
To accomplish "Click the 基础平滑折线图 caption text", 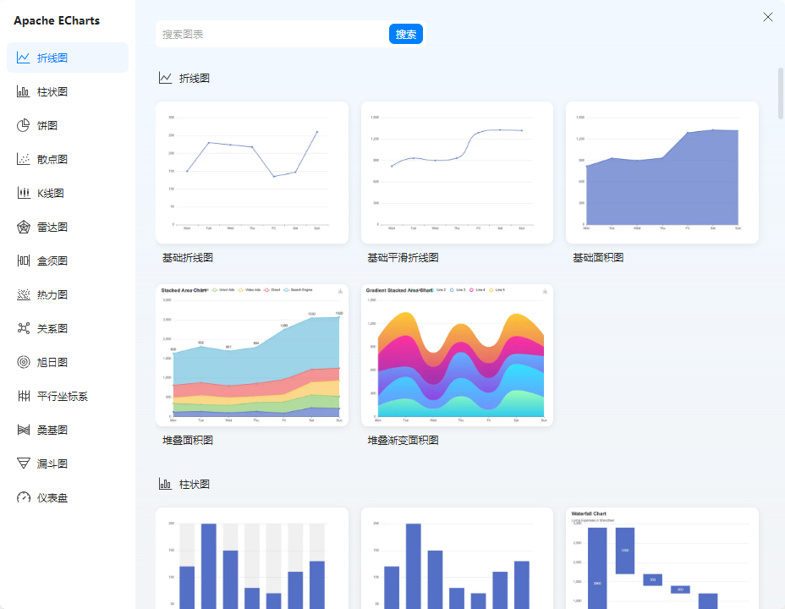I will tap(403, 258).
